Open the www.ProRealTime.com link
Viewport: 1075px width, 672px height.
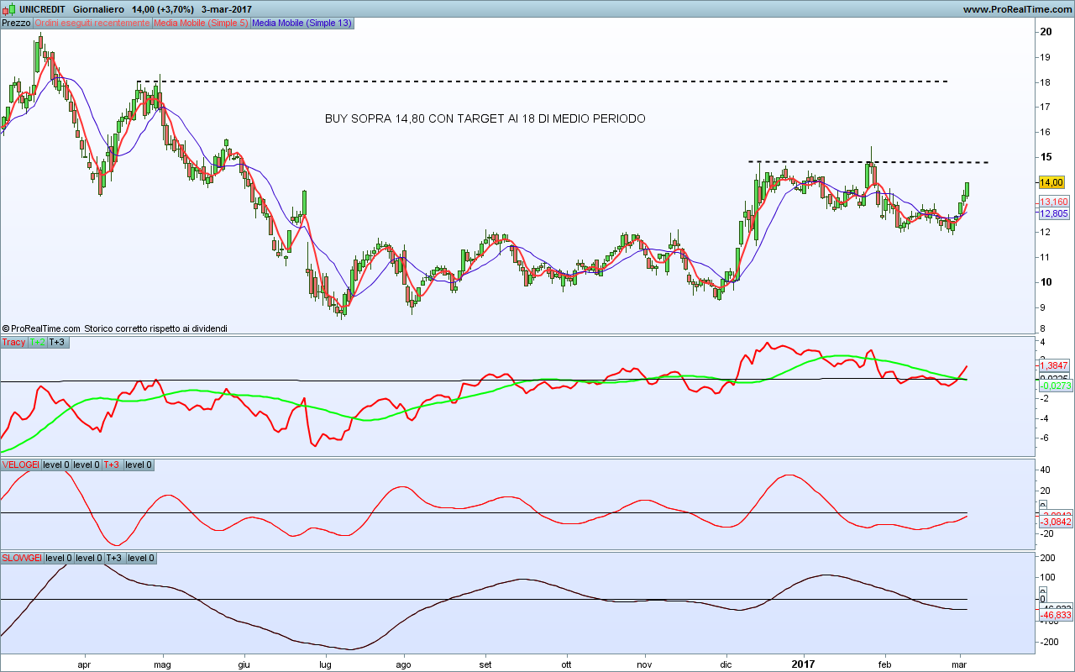tap(1017, 9)
